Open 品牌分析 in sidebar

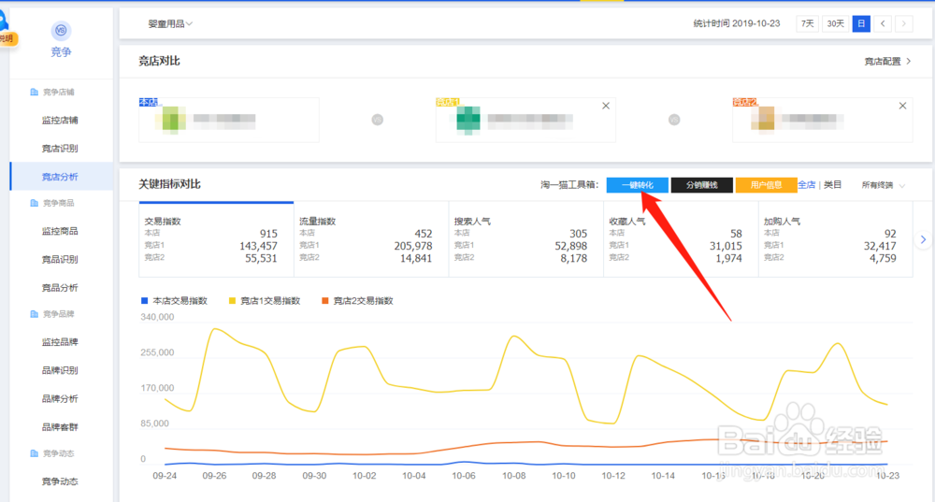click(60, 398)
